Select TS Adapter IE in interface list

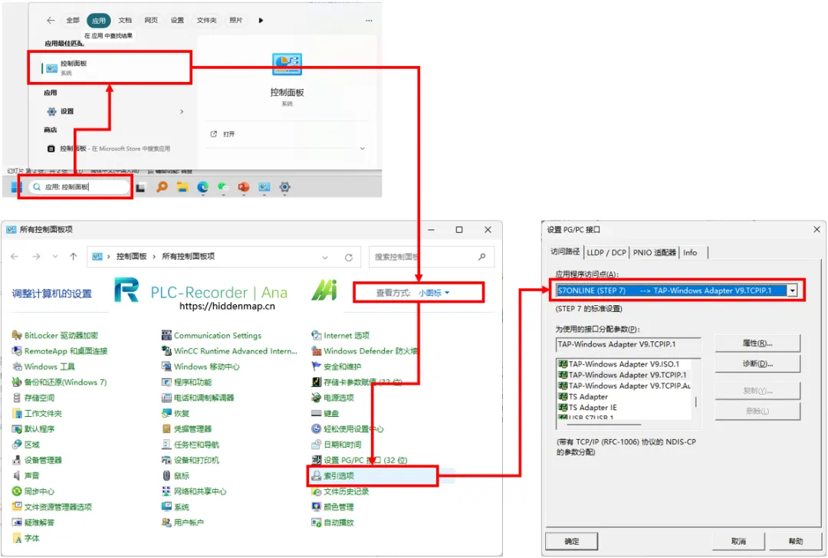623,408
